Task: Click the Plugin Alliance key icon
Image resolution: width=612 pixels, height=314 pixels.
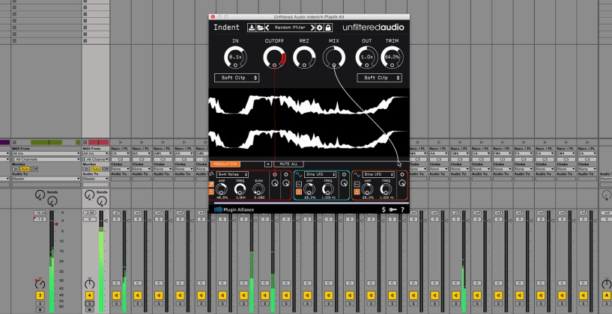Action: (x=393, y=209)
